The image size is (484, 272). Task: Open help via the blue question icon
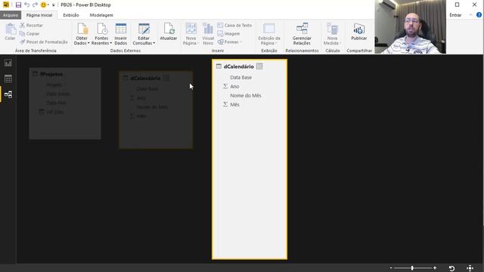479,15
